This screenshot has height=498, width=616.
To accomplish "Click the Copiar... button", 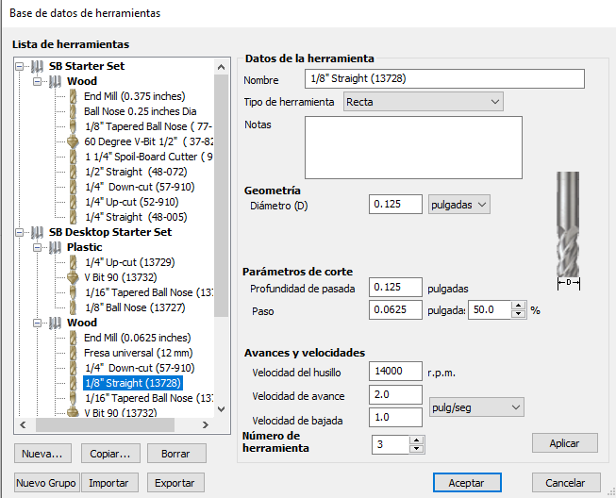I will [110, 454].
